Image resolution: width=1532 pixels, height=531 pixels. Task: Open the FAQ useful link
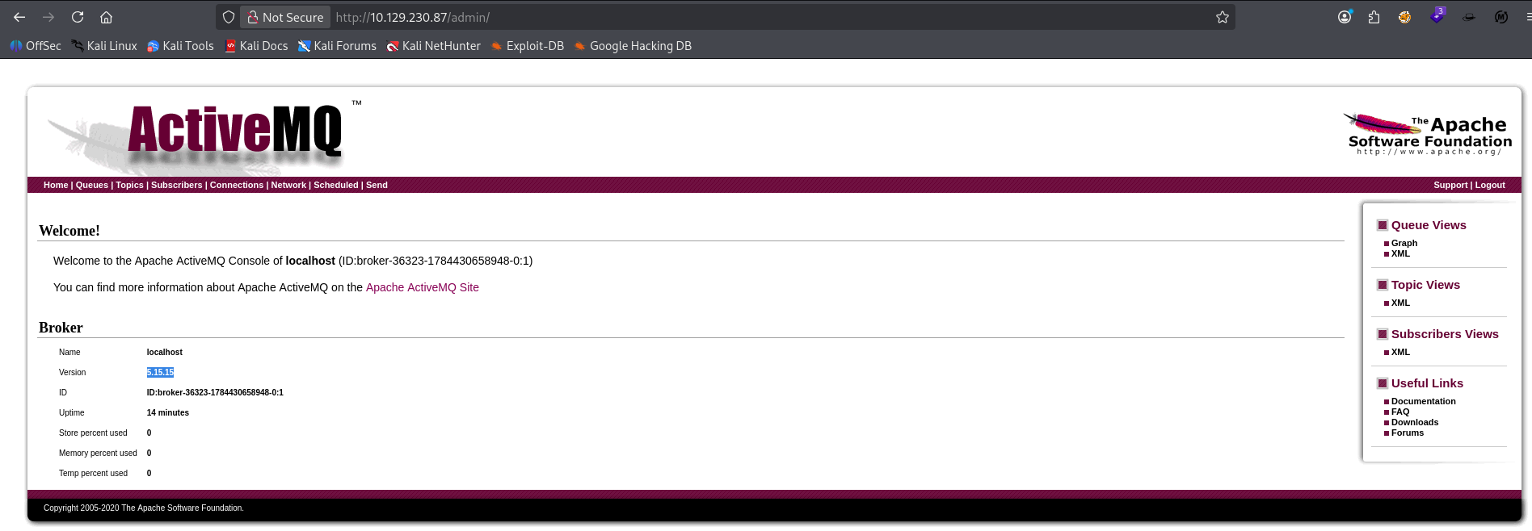[1400, 412]
